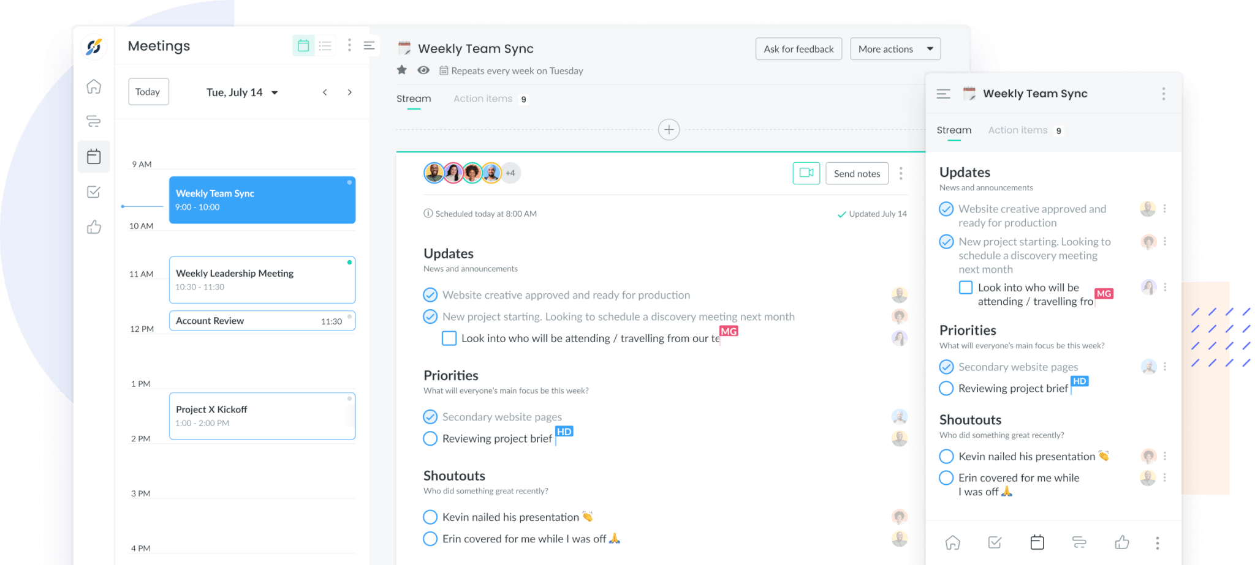Go to next day arrow
This screenshot has width=1255, height=565.
350,92
